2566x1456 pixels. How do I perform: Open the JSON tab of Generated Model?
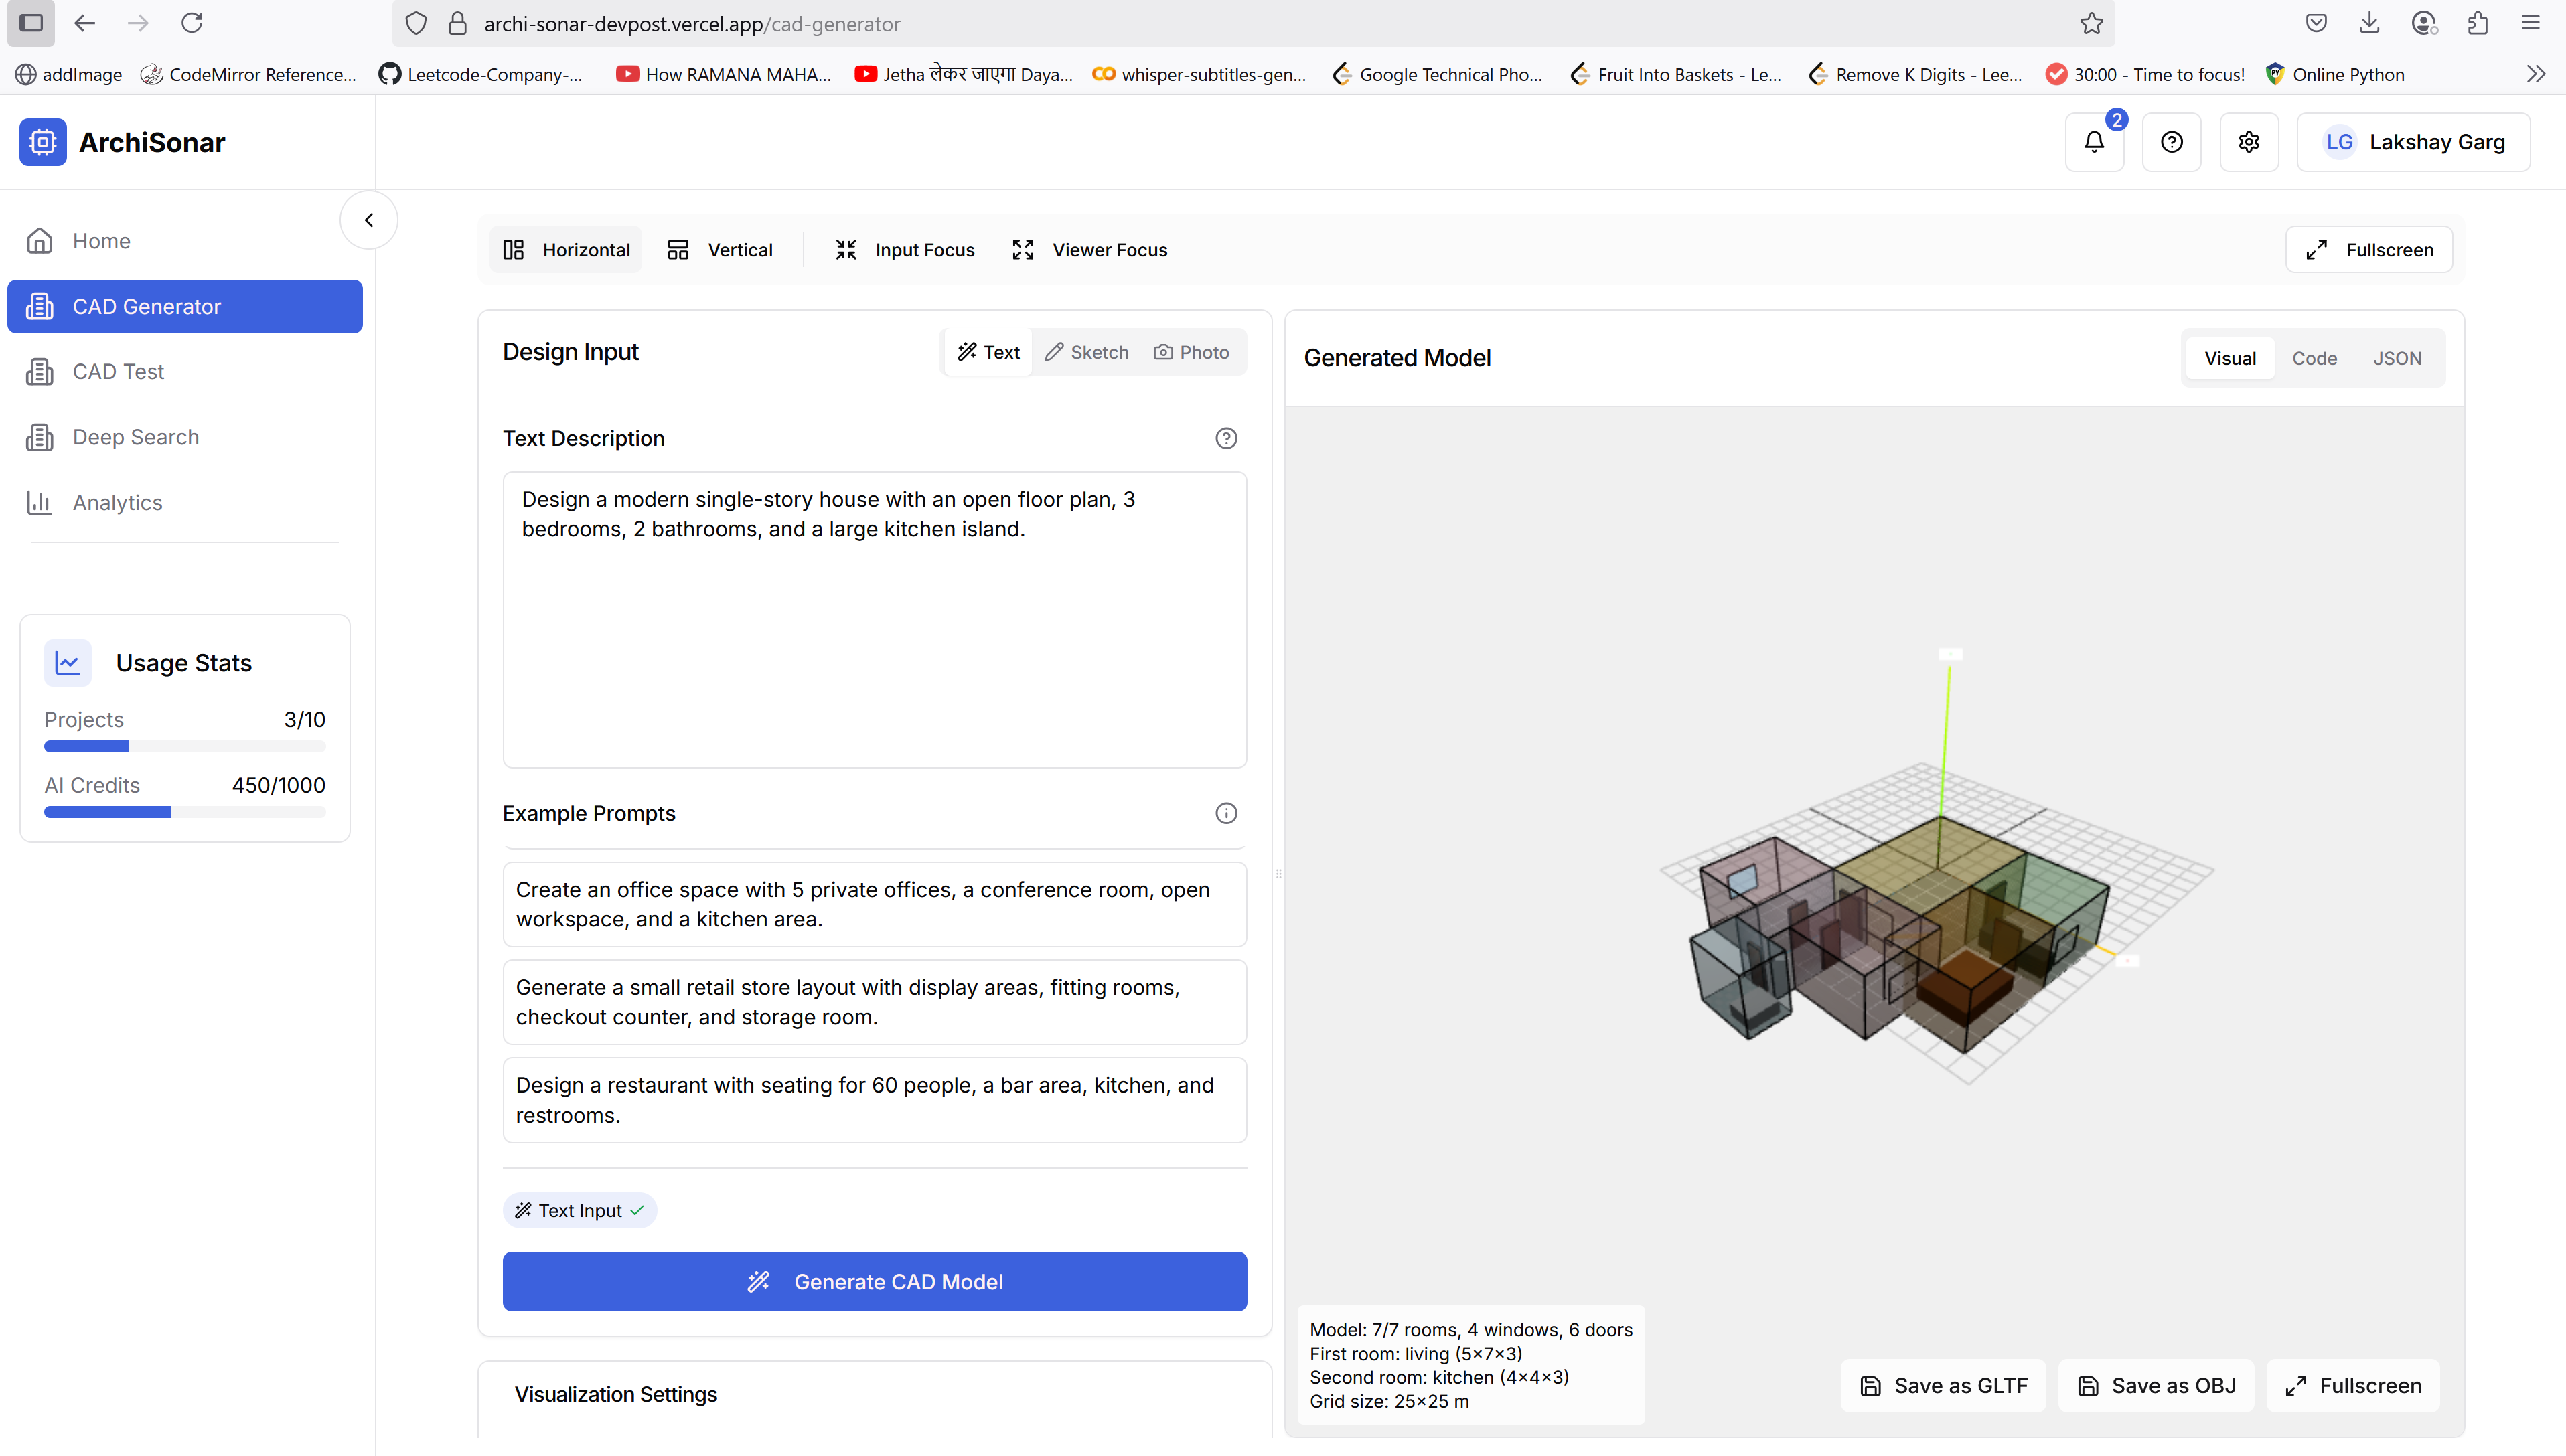[x=2397, y=358]
